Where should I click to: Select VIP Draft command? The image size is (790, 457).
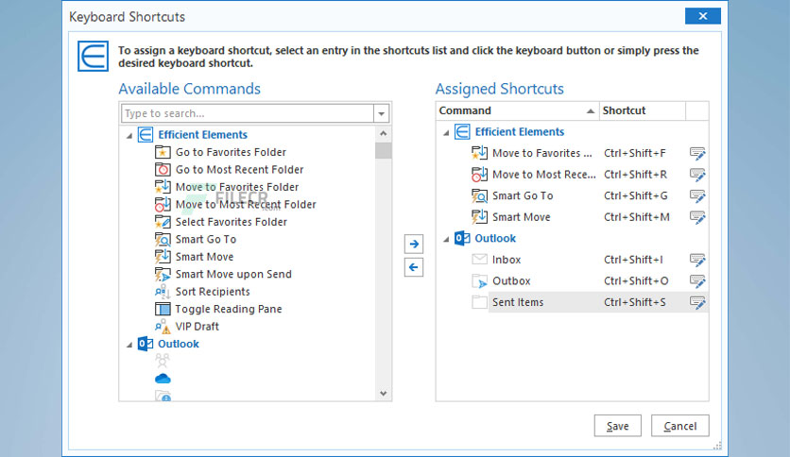coord(197,327)
